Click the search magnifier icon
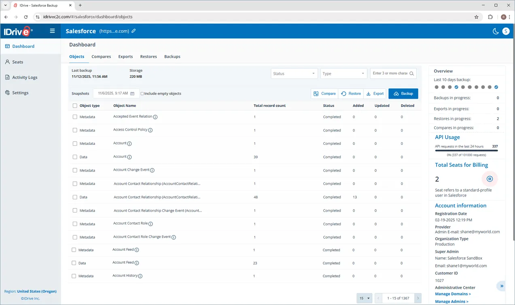This screenshot has width=515, height=305. (x=411, y=74)
